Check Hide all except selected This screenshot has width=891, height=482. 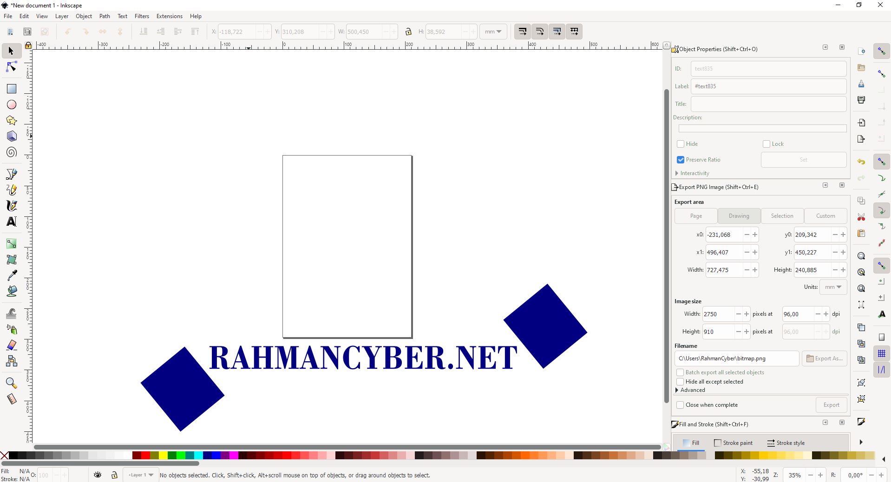click(680, 382)
